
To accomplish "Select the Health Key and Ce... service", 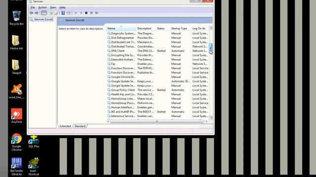I will click(x=158, y=94).
